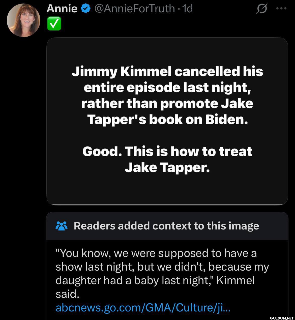
Task: Open the three-dot more options menu
Action: 281,9
